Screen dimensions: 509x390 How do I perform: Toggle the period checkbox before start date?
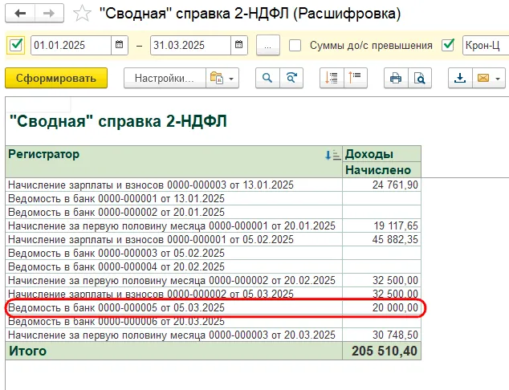tap(15, 45)
